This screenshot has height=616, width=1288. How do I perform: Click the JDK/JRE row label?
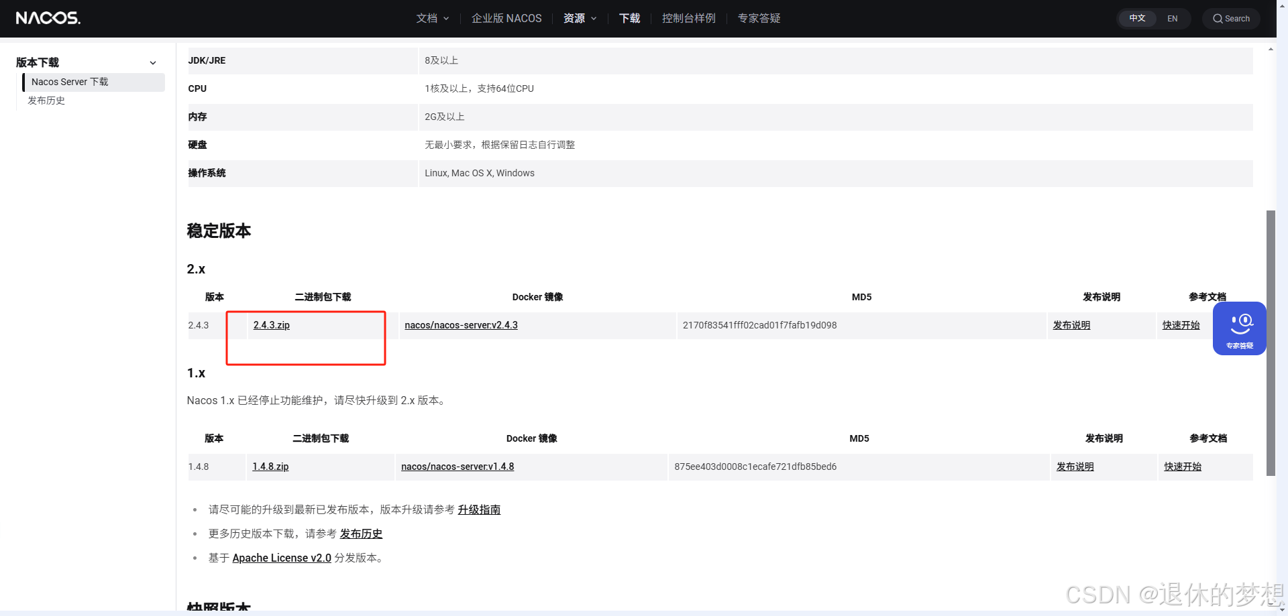[x=207, y=60]
